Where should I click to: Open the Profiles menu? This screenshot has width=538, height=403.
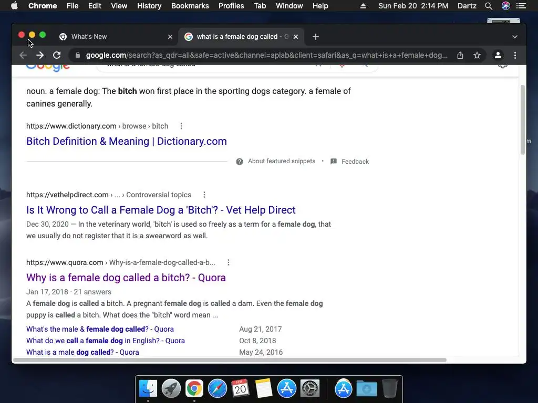[231, 6]
